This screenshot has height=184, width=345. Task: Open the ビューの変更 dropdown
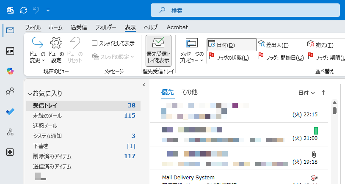click(x=37, y=50)
